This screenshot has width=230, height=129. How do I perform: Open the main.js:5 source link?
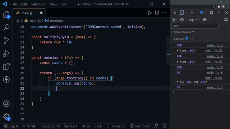click(215, 67)
